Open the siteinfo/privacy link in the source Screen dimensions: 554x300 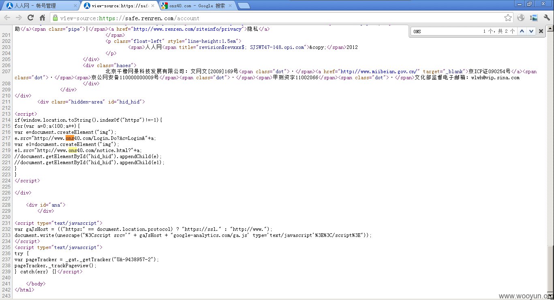coord(188,29)
